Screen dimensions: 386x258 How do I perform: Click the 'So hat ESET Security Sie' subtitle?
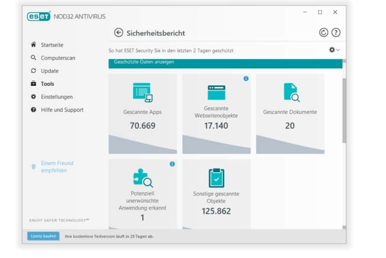coord(171,51)
